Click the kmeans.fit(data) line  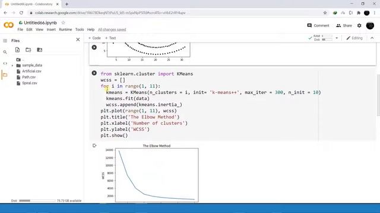coord(128,99)
